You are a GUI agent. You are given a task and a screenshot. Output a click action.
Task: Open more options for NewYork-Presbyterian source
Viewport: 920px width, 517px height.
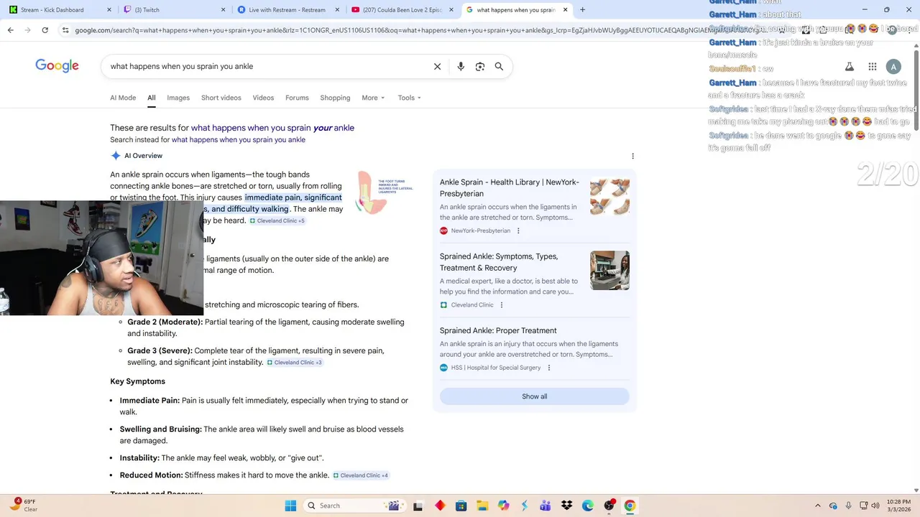point(518,230)
